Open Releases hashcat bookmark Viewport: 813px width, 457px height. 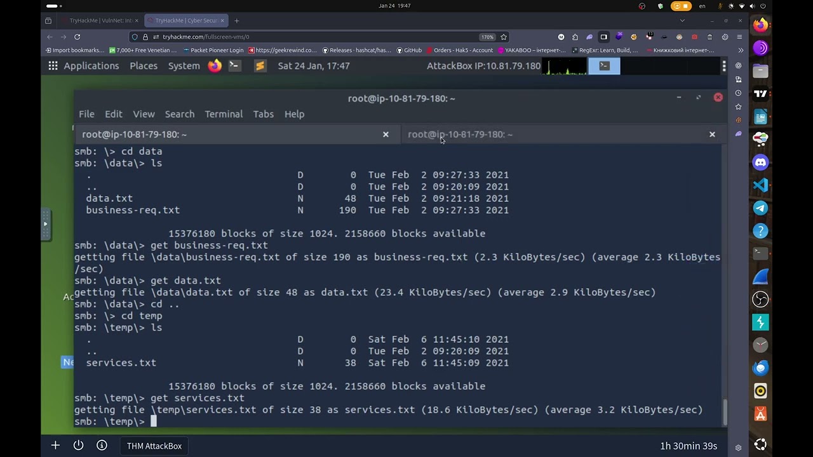click(x=356, y=50)
